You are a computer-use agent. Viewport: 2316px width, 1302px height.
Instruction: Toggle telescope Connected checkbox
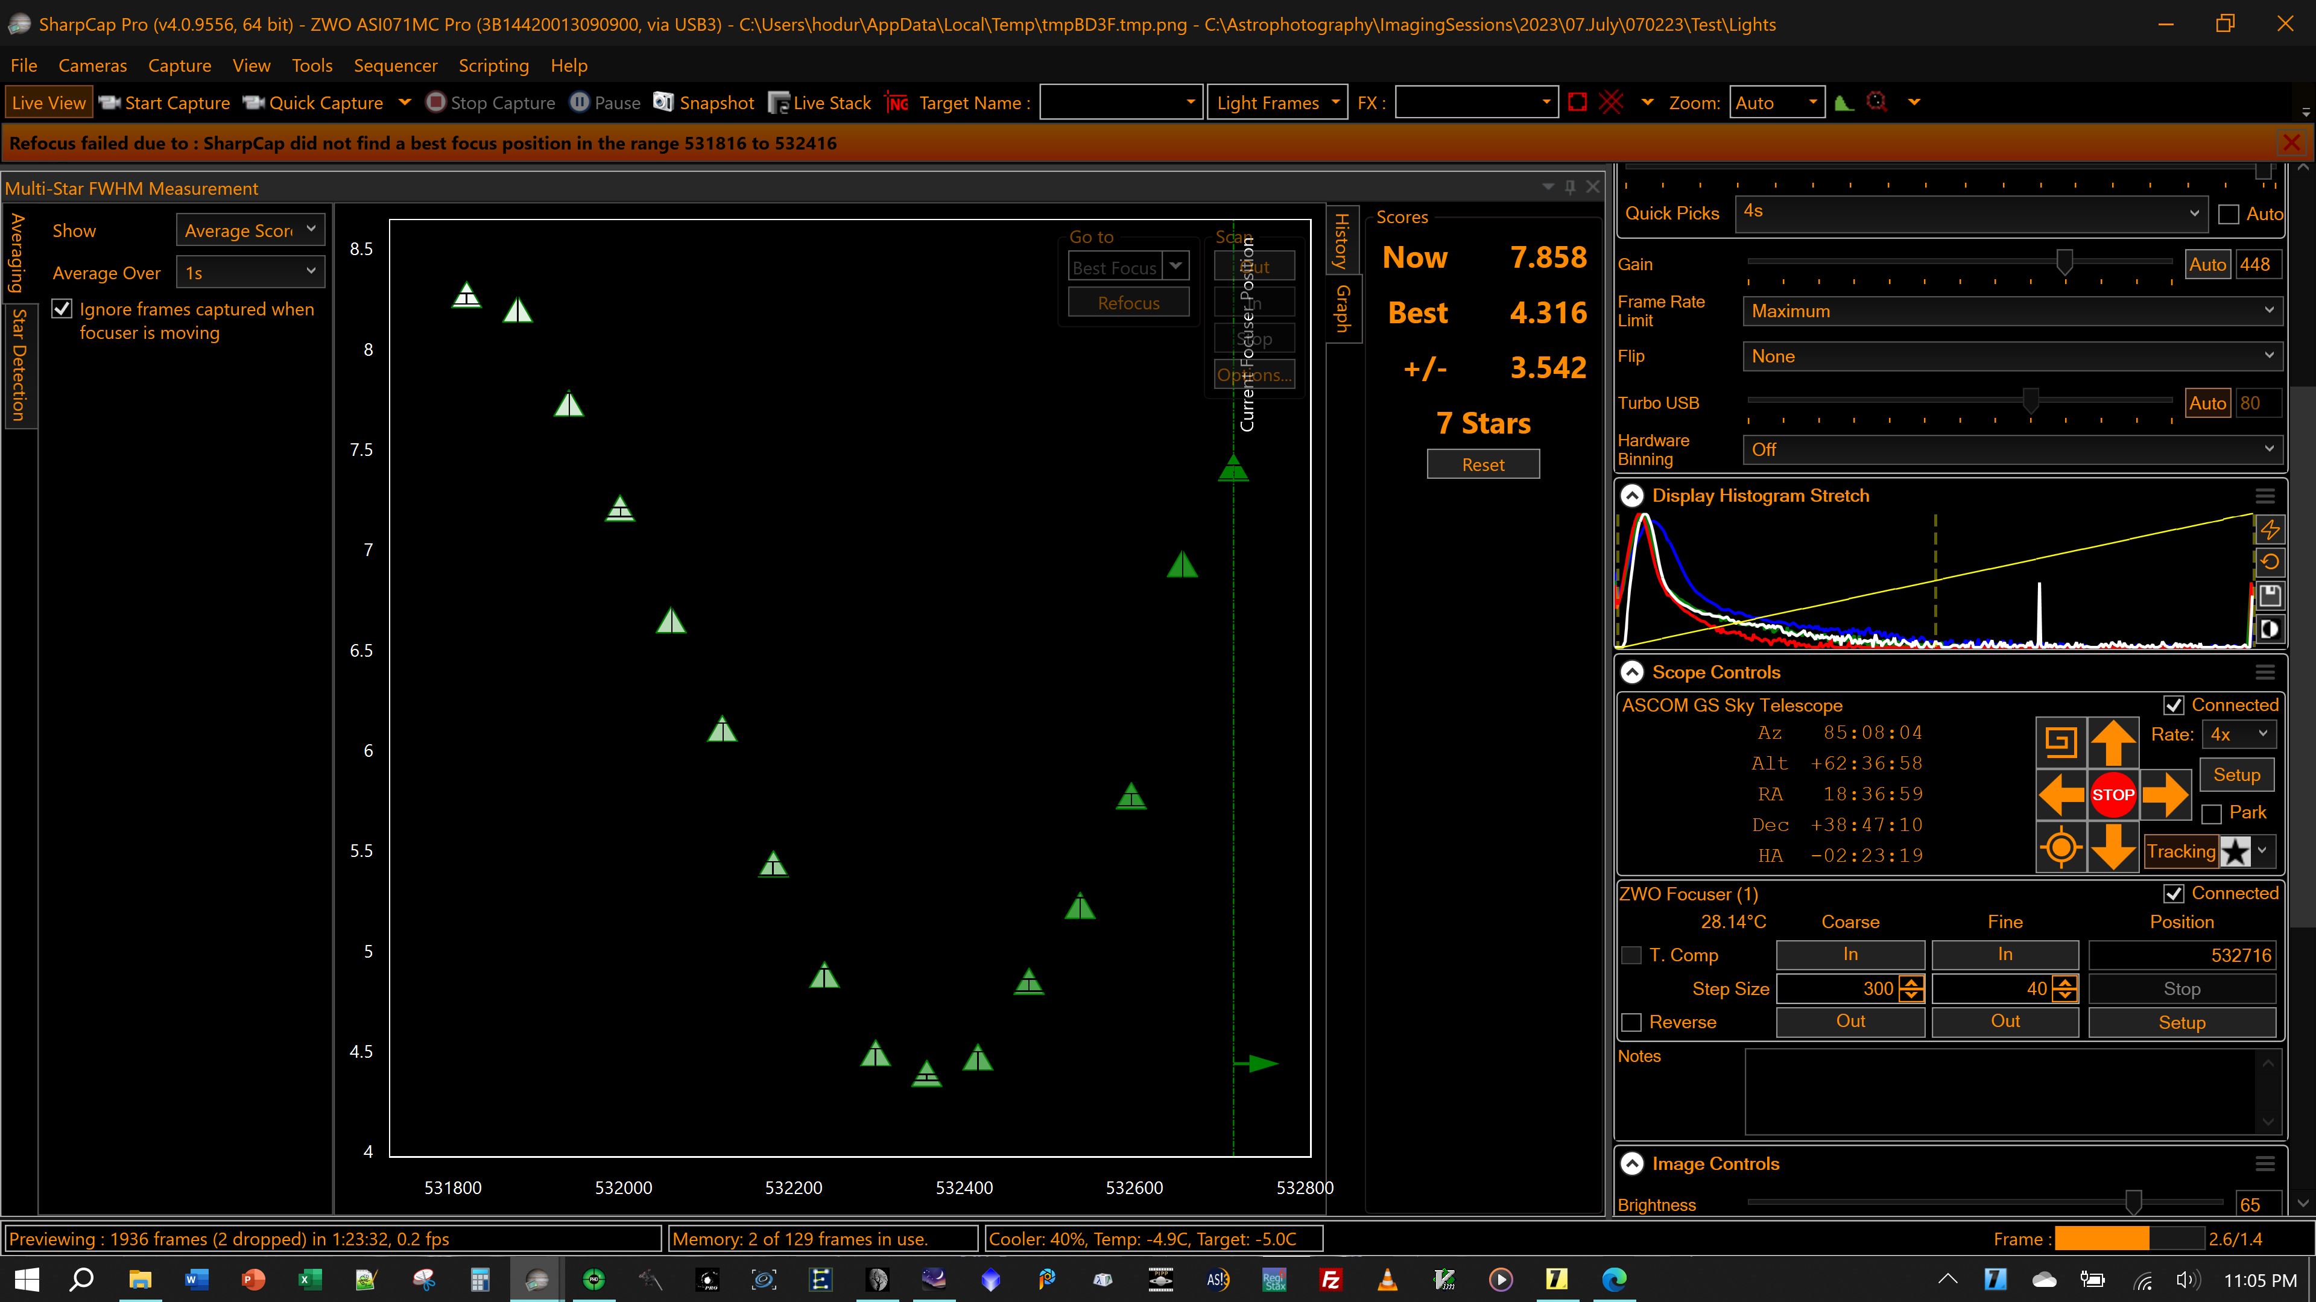click(2174, 706)
